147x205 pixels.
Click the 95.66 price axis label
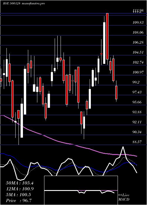(x=137, y=102)
